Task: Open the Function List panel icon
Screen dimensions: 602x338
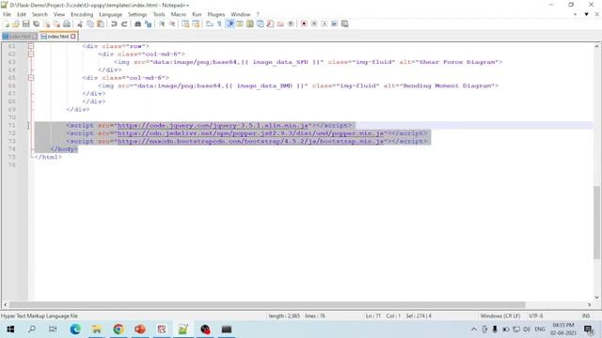Action: [270, 23]
